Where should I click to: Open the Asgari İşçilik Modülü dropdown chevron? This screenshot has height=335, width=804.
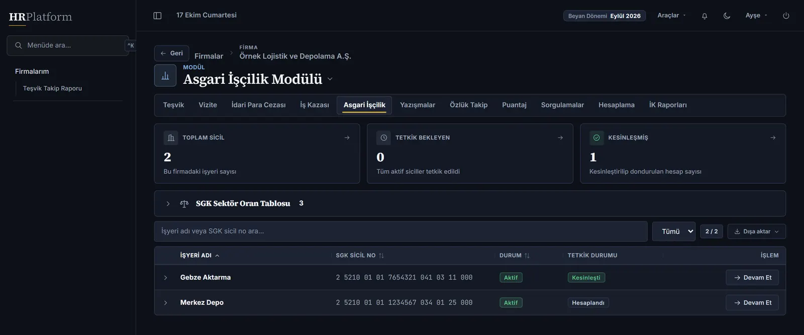point(330,79)
